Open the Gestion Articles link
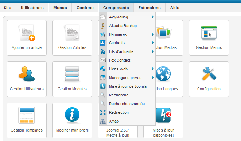Screen dimensions: 241x141 (72, 47)
